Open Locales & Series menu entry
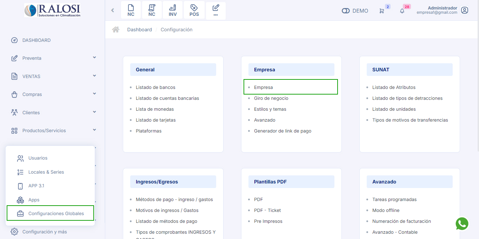Viewport: 479px width, 239px height. click(46, 172)
